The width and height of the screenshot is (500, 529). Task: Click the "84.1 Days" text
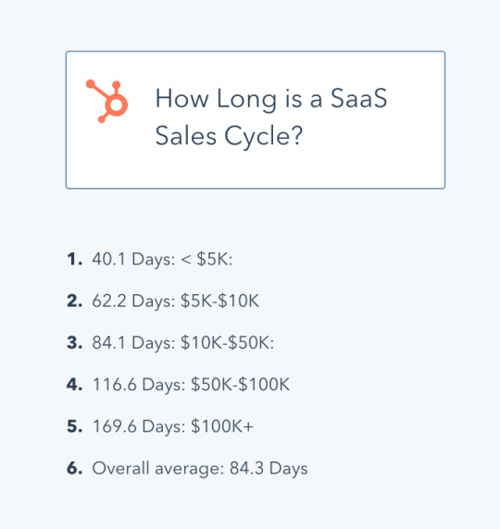pyautogui.click(x=132, y=343)
